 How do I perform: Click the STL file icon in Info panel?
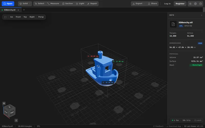click(173, 24)
